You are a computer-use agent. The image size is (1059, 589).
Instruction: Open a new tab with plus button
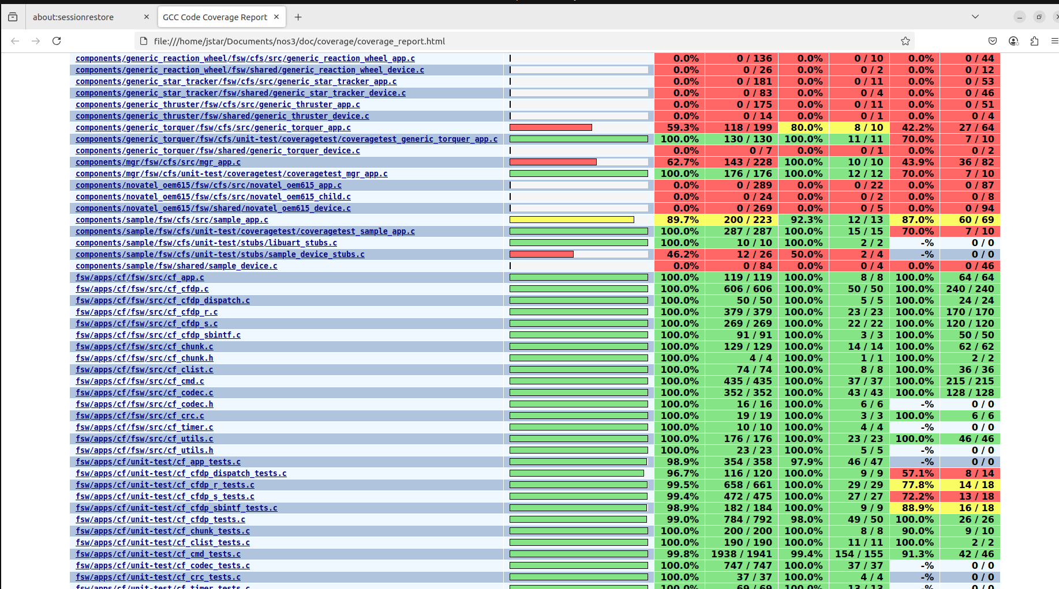coord(298,17)
